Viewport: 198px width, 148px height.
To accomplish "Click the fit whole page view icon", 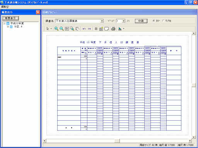I will coord(67,29).
